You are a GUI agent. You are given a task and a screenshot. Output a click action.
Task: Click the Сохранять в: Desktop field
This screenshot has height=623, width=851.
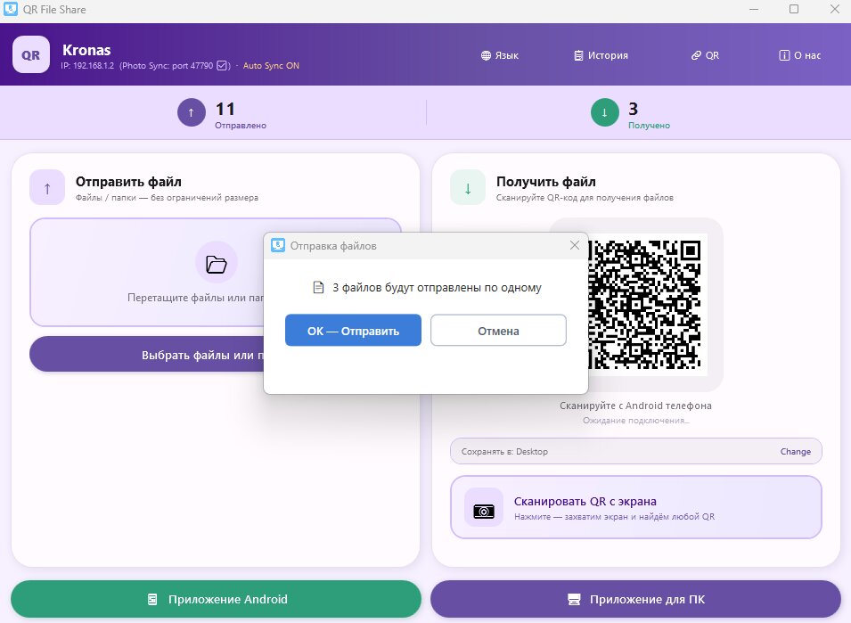click(635, 452)
